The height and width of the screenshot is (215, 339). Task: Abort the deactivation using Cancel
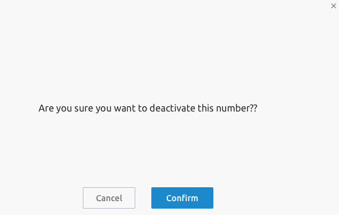point(109,198)
